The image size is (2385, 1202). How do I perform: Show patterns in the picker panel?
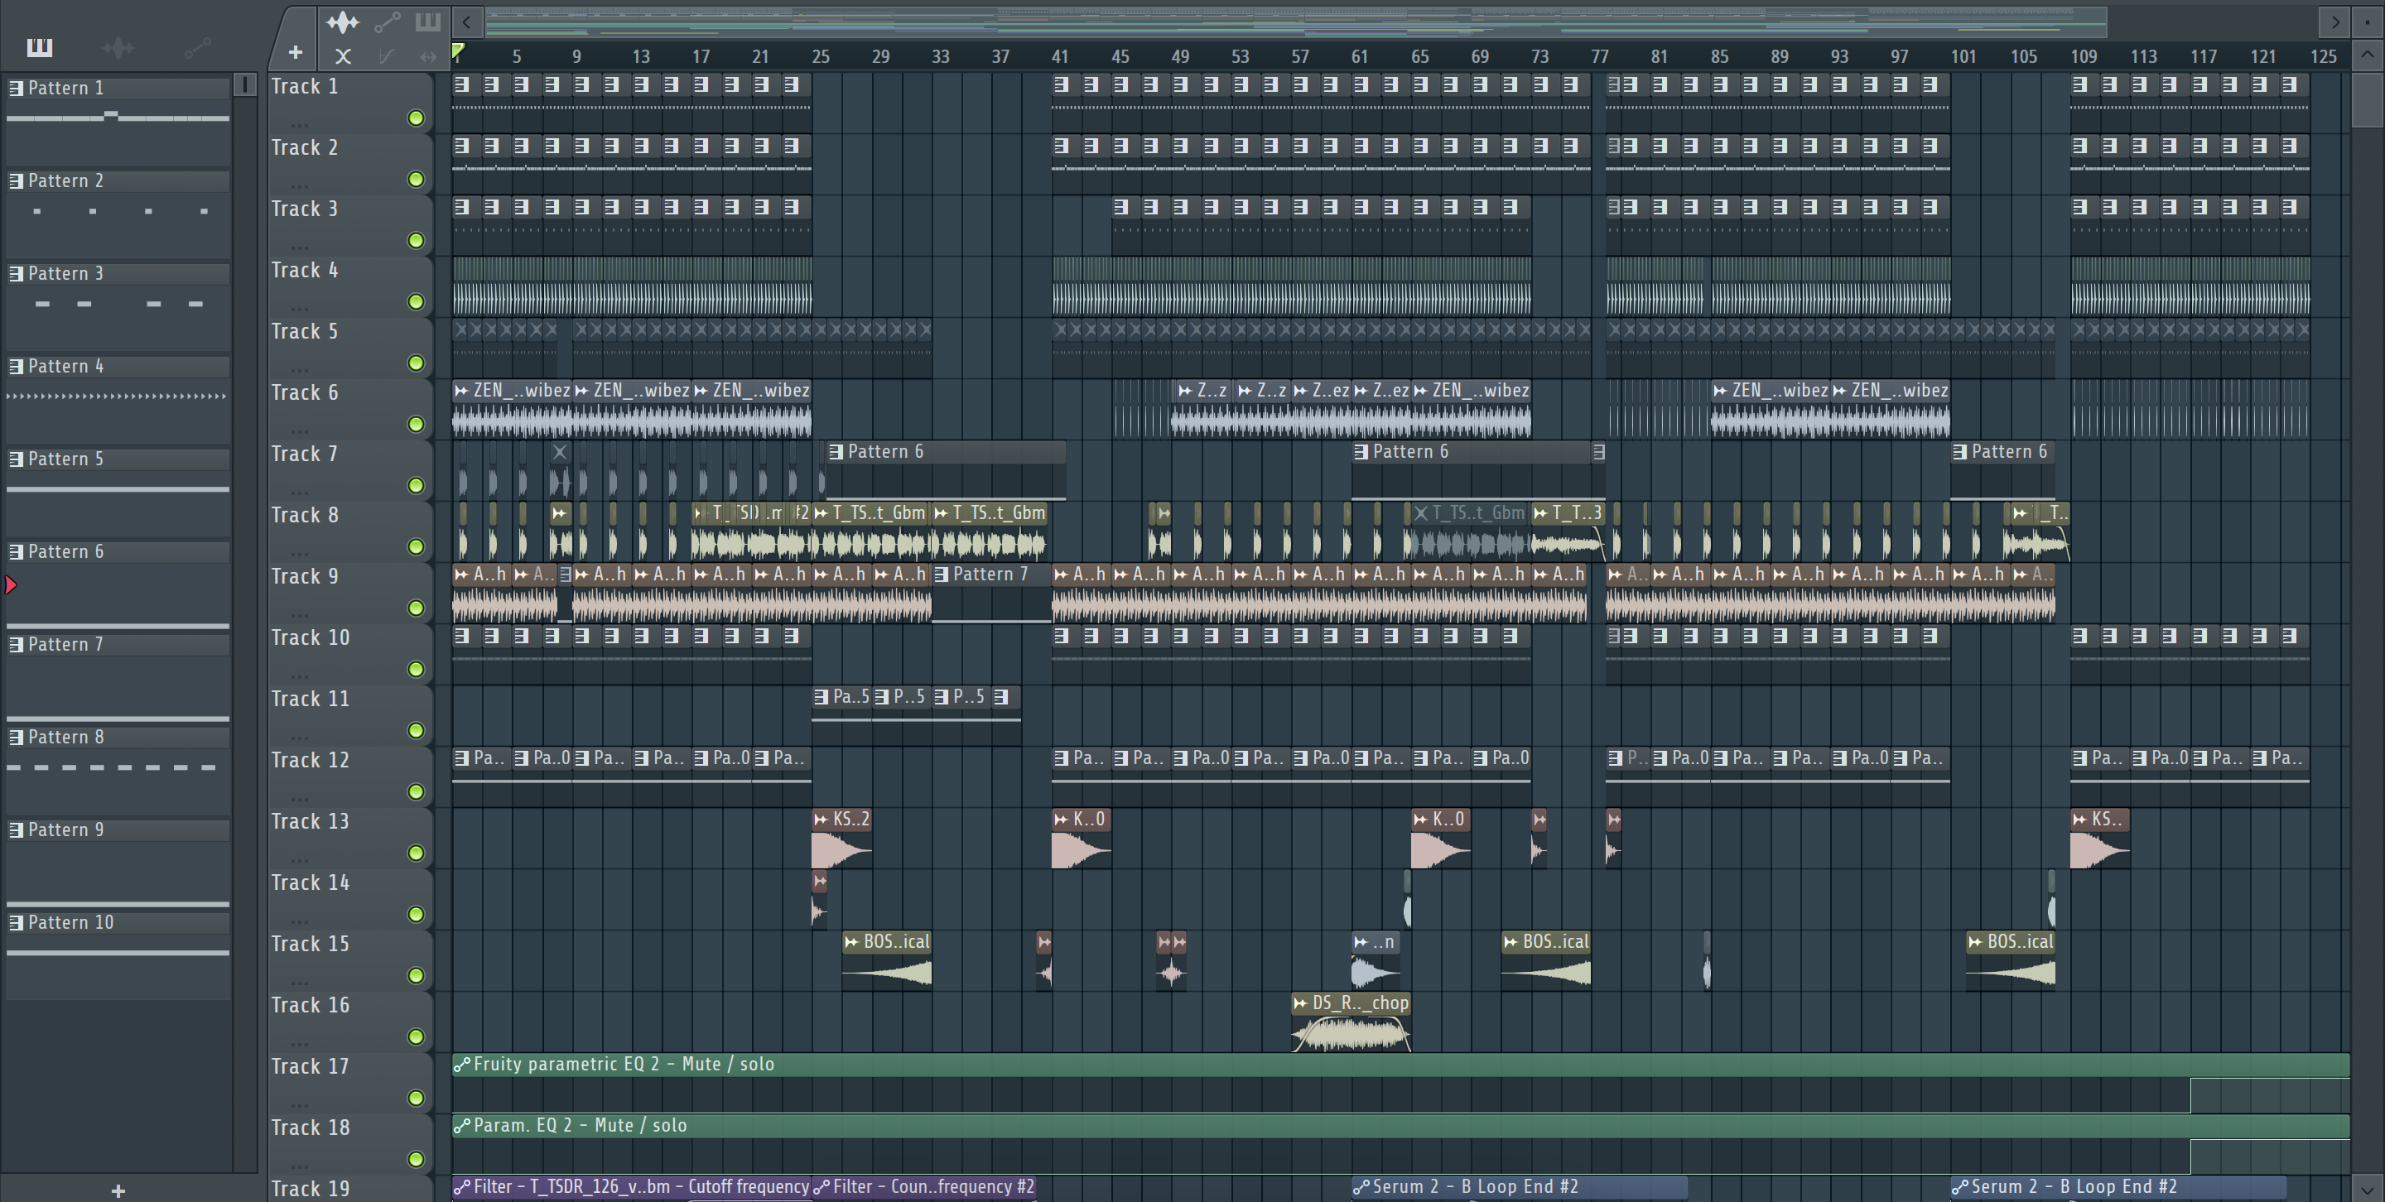coord(39,46)
